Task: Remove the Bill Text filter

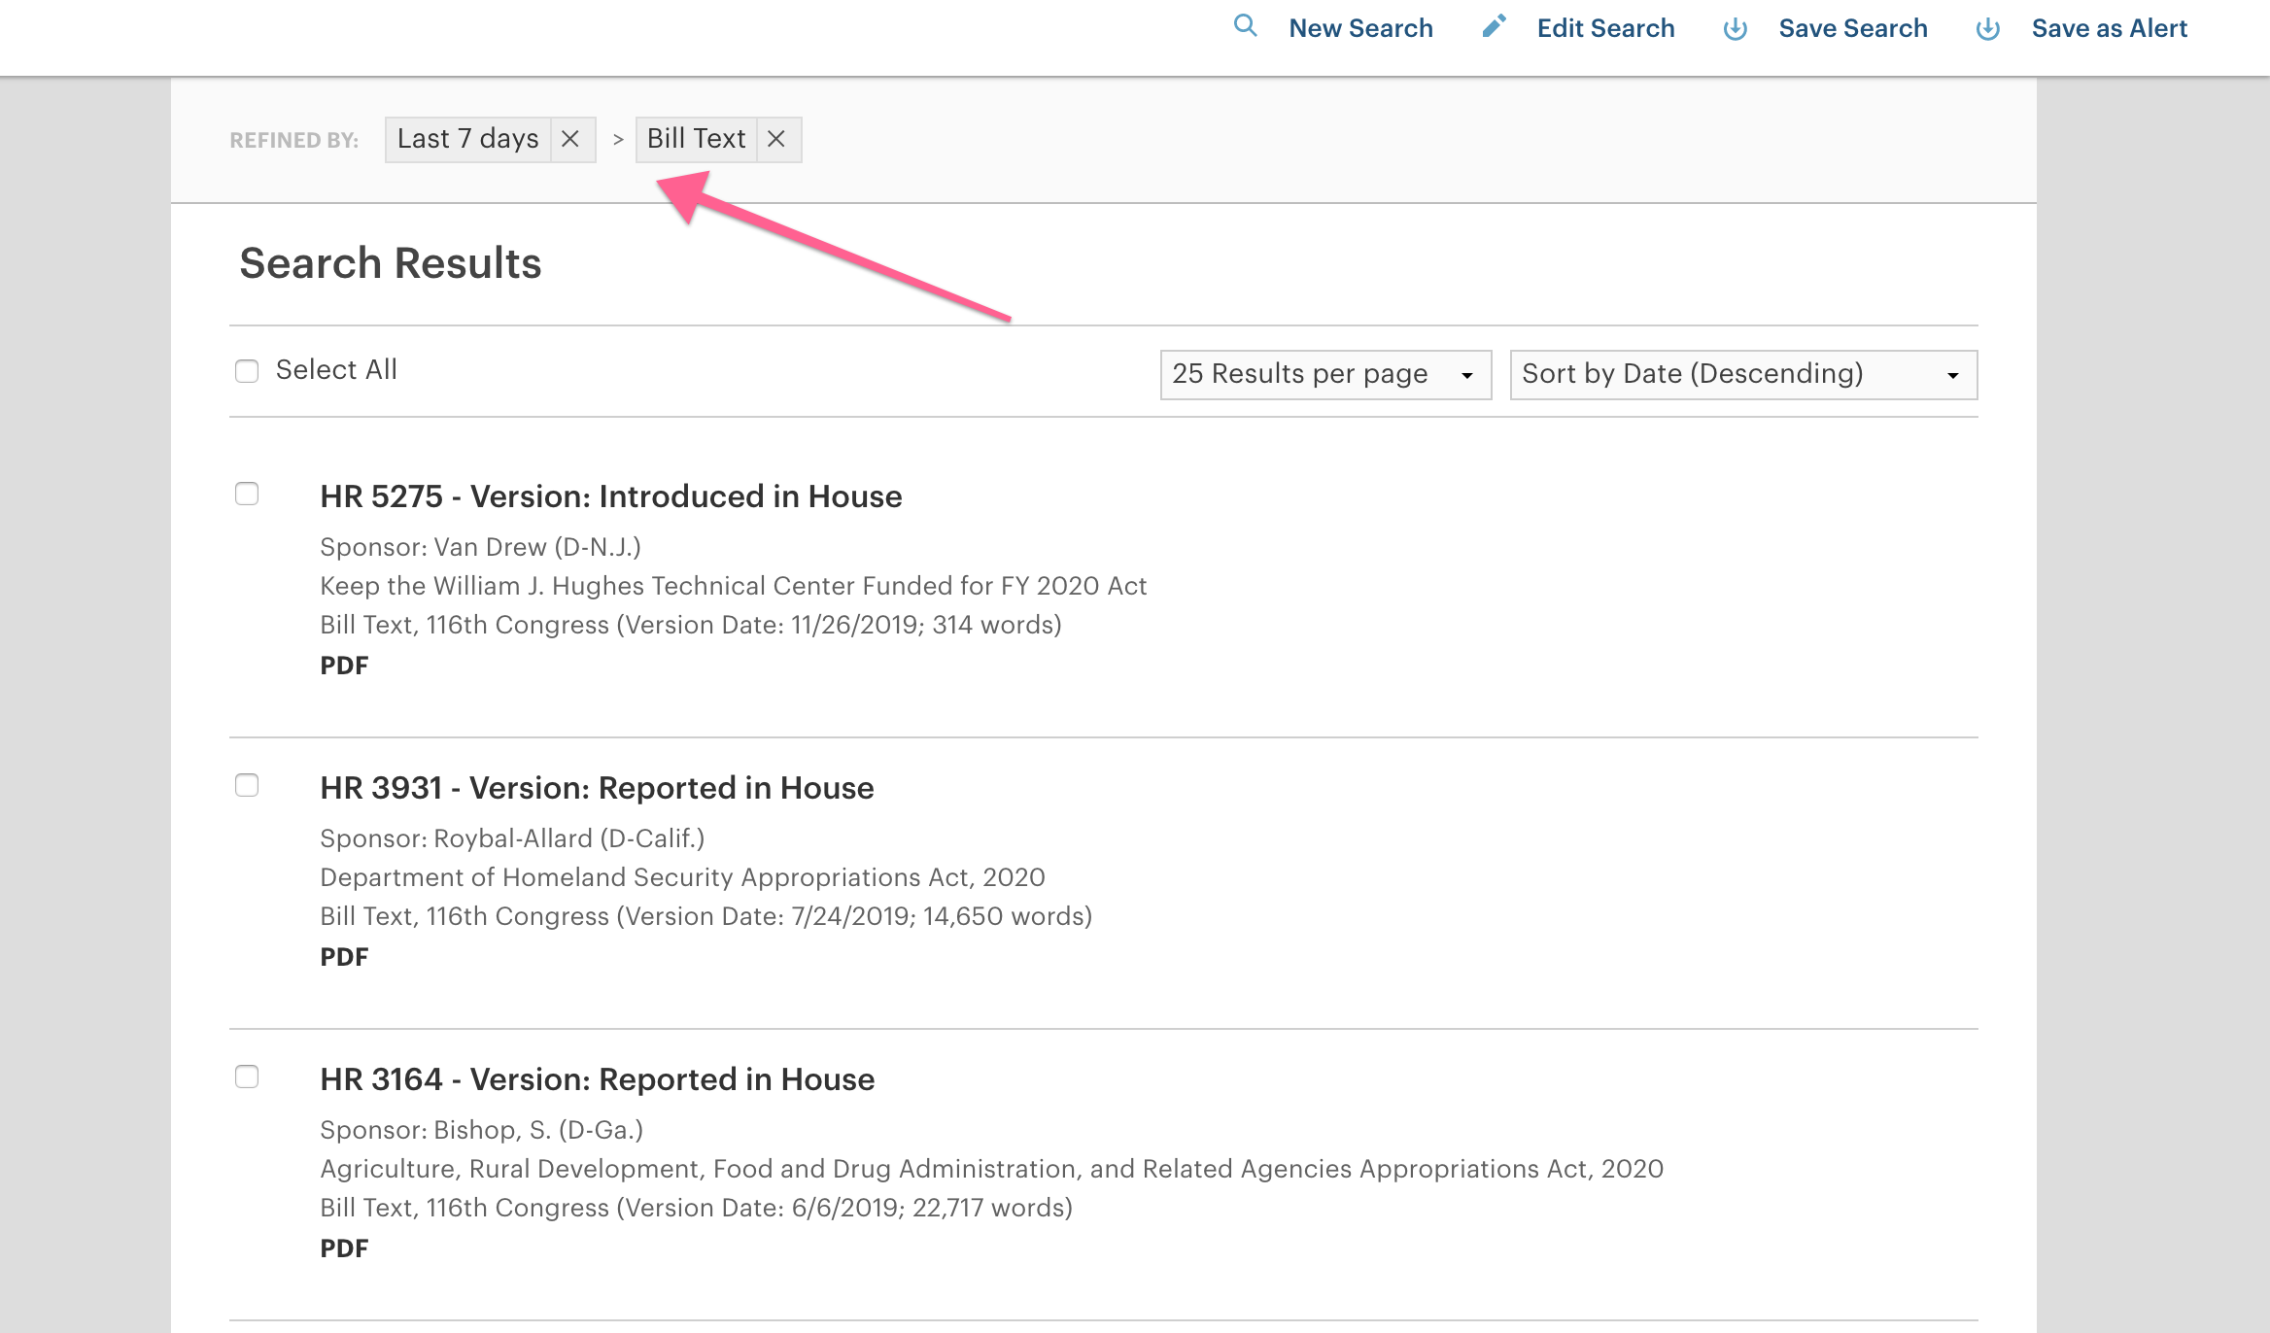Action: (776, 139)
